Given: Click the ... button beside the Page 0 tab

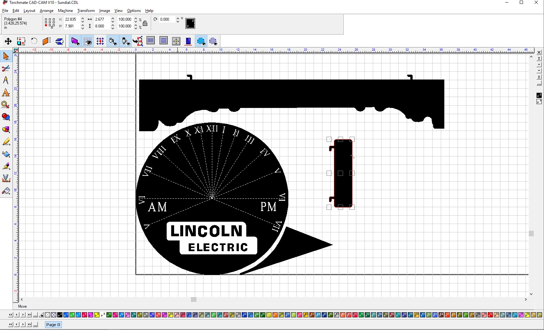Looking at the screenshot, I should click(x=35, y=325).
